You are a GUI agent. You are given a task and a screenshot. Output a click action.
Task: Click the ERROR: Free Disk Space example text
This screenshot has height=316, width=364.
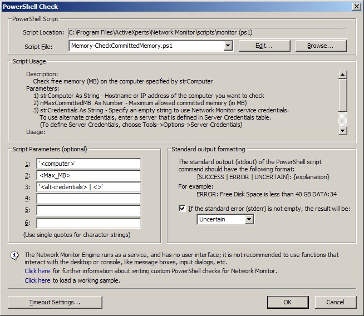(267, 194)
